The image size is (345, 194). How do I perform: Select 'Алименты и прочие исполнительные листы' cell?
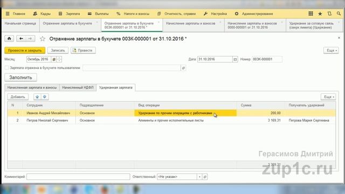coord(185,120)
